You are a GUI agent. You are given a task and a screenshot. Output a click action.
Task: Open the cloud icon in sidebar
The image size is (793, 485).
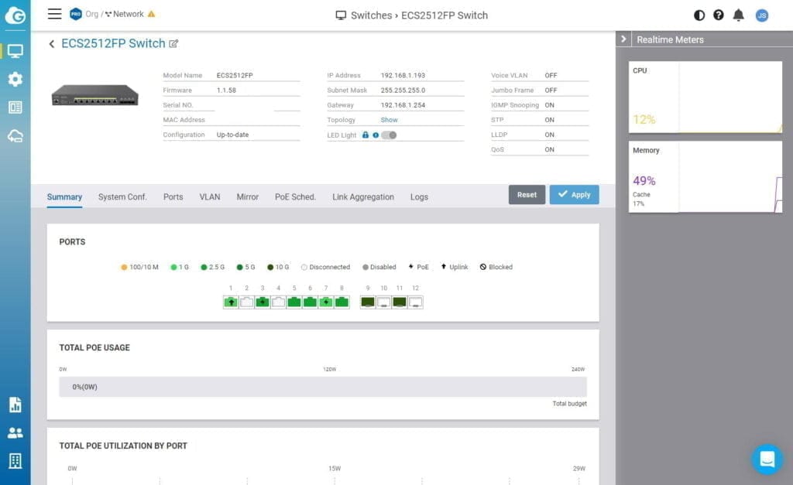(15, 136)
